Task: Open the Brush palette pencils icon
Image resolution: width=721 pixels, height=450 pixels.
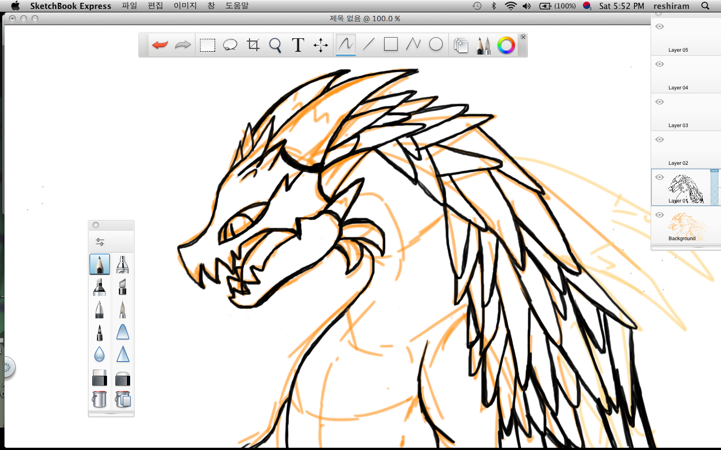Action: 483,46
